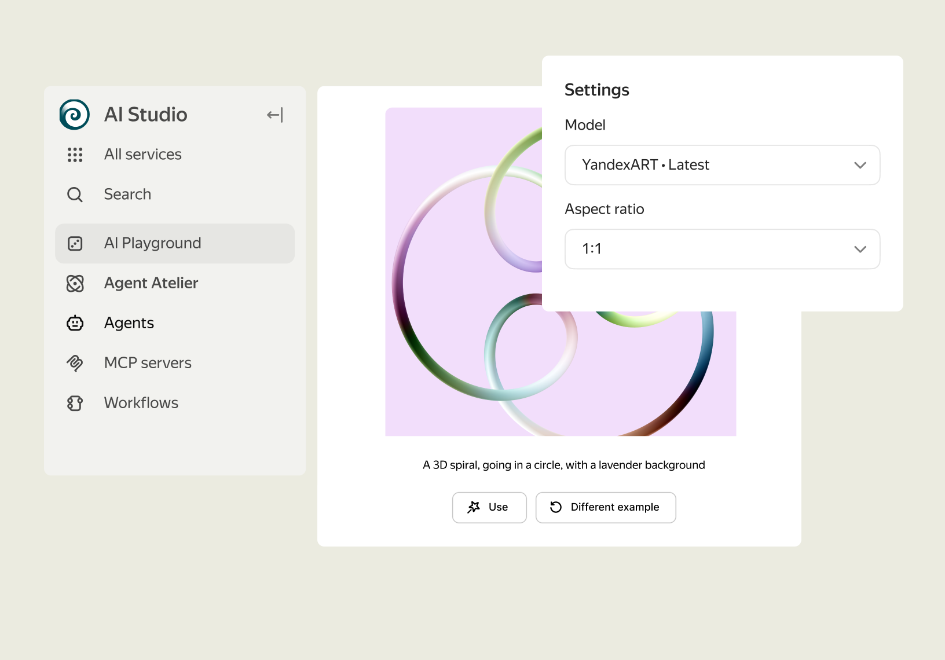Click the MCP servers icon
This screenshot has height=660, width=945.
75,363
